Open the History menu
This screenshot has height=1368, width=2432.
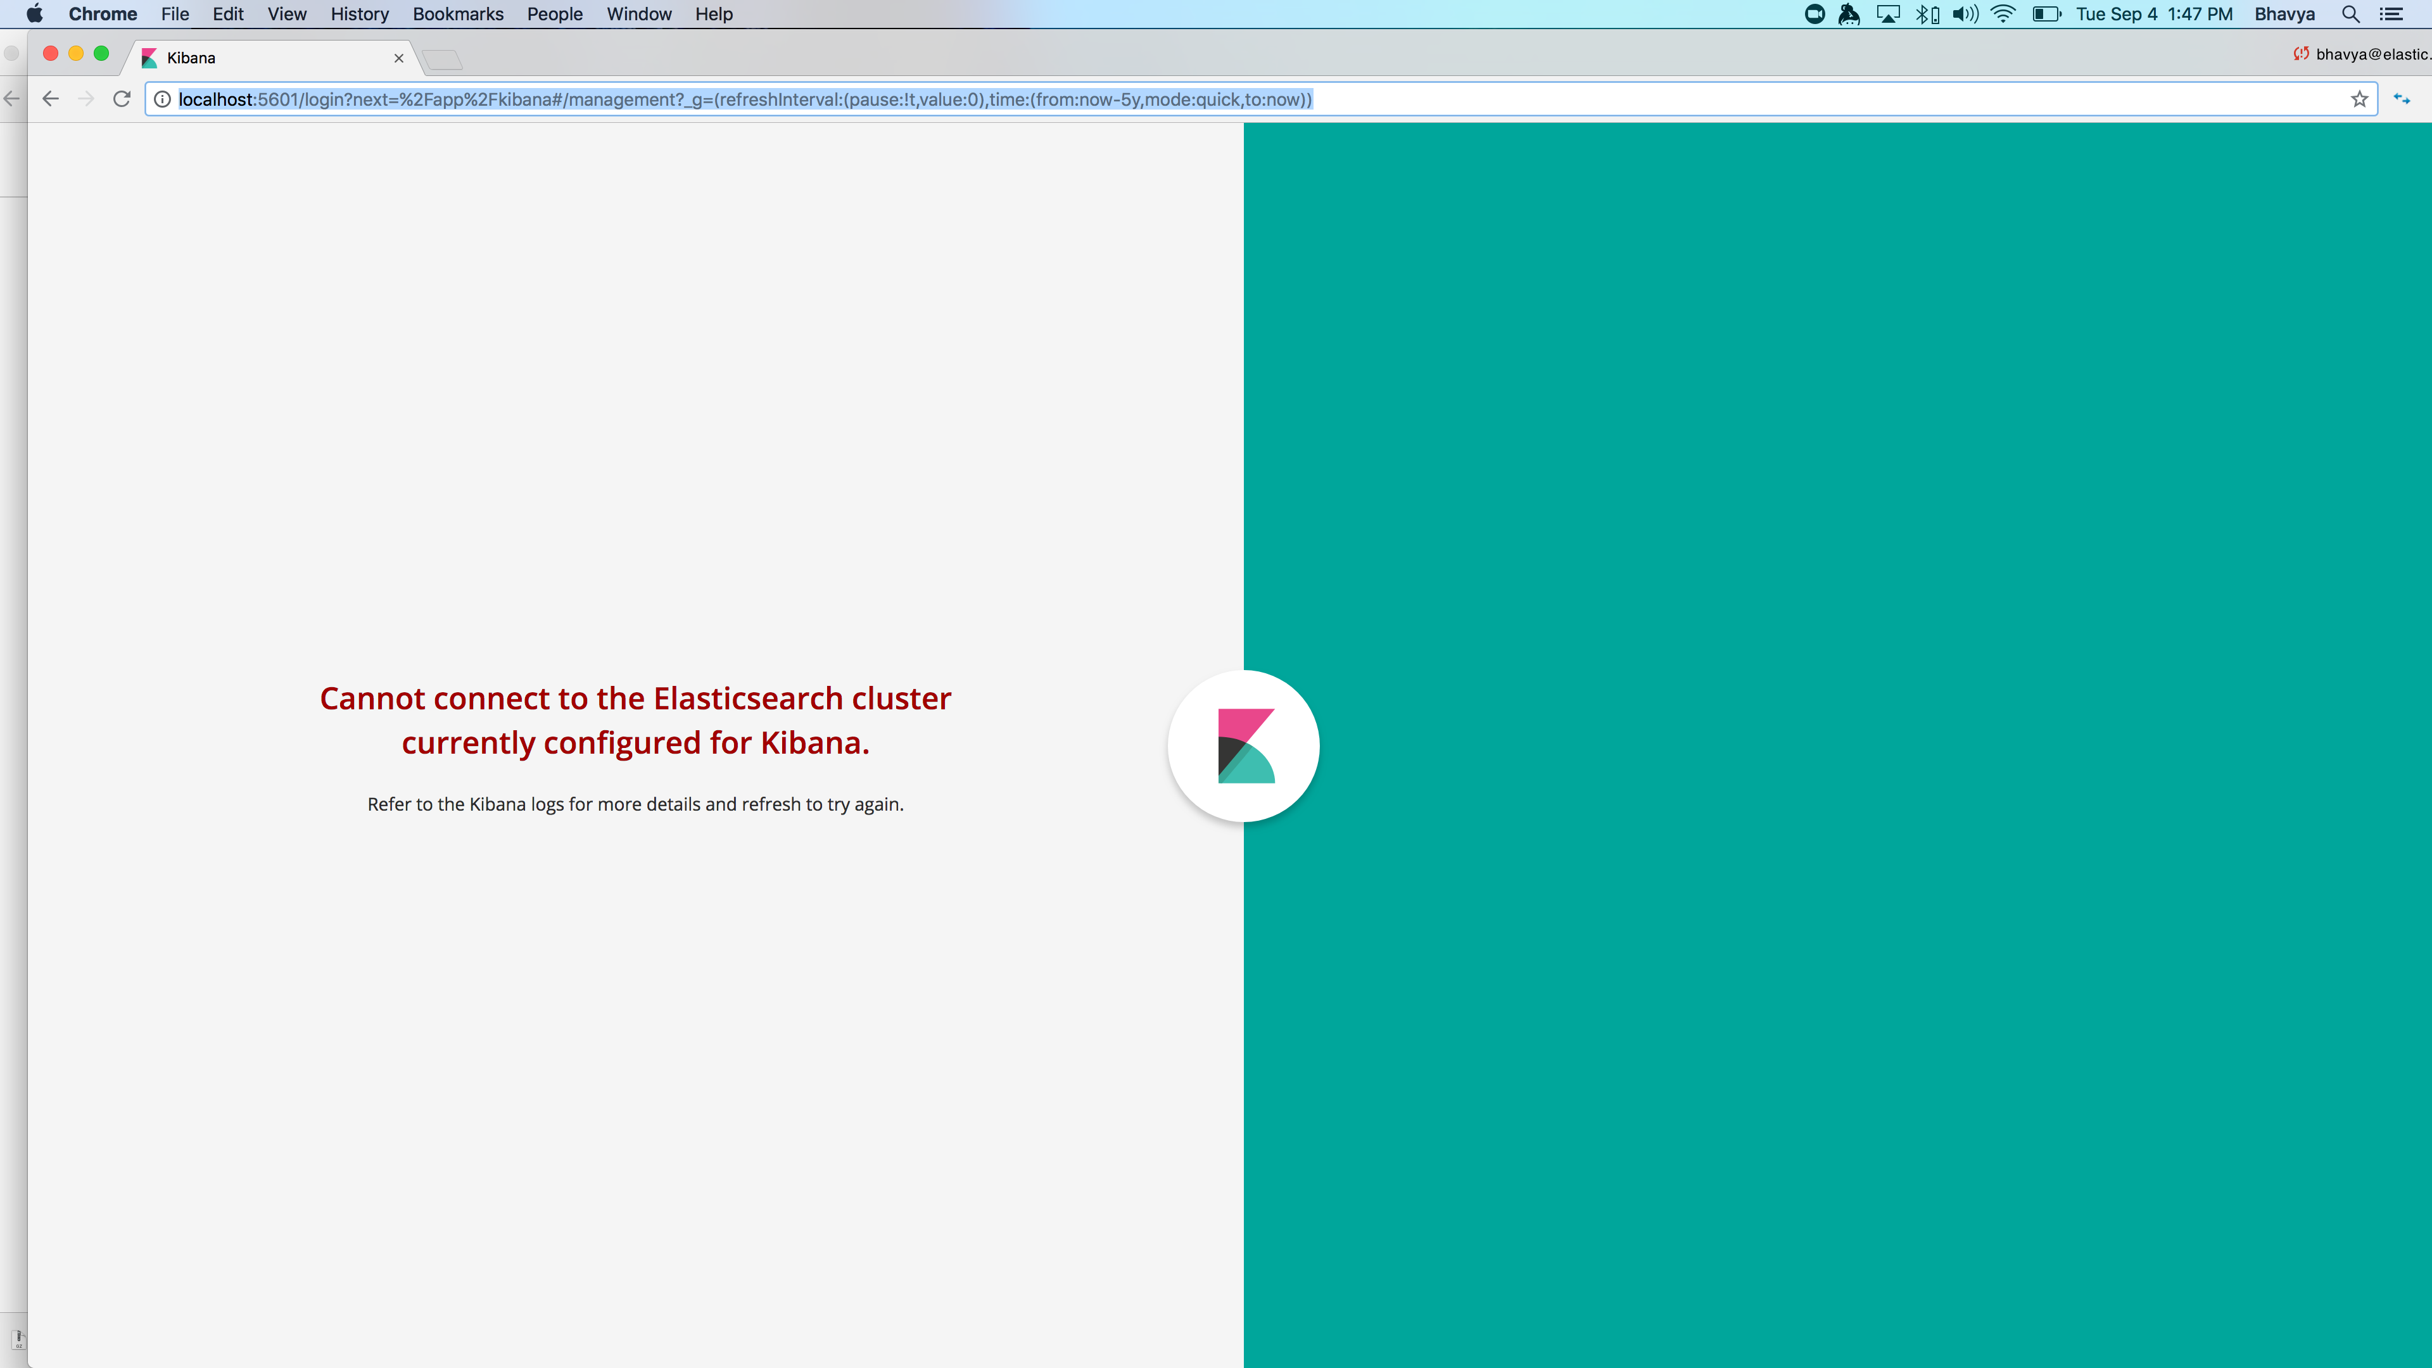[x=358, y=14]
